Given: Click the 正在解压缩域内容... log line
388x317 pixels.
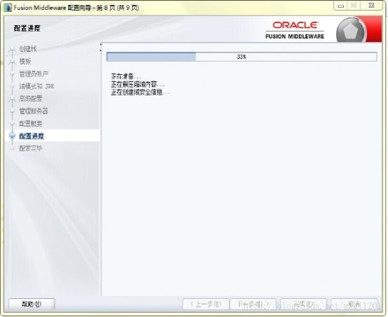Looking at the screenshot, I should pyautogui.click(x=138, y=84).
